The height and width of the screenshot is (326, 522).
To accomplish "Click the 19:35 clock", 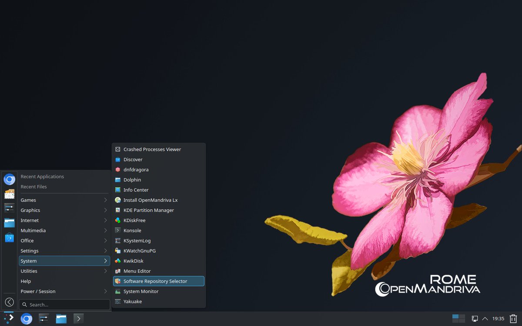I will pos(499,319).
